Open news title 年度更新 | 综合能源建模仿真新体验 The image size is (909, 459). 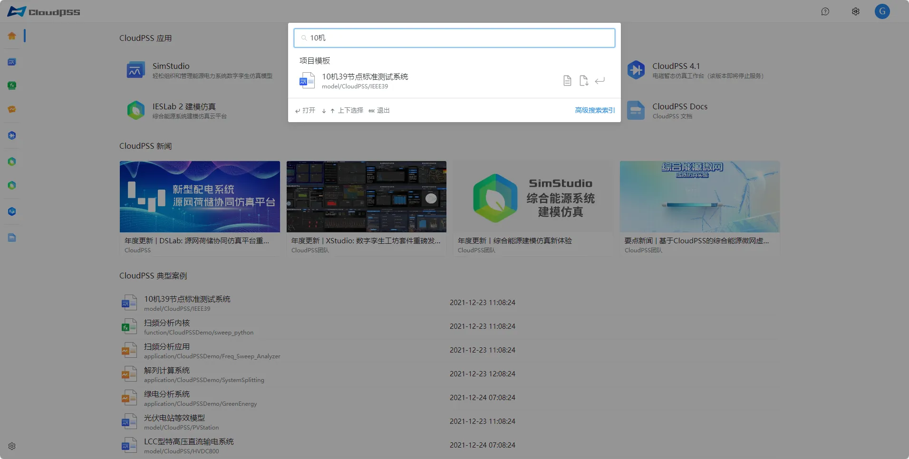pyautogui.click(x=515, y=241)
